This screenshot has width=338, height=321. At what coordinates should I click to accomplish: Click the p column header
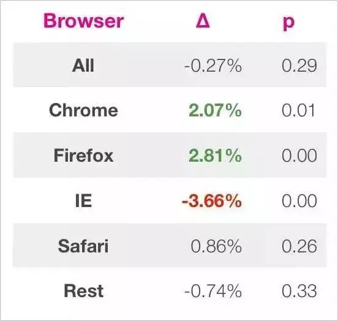point(288,23)
